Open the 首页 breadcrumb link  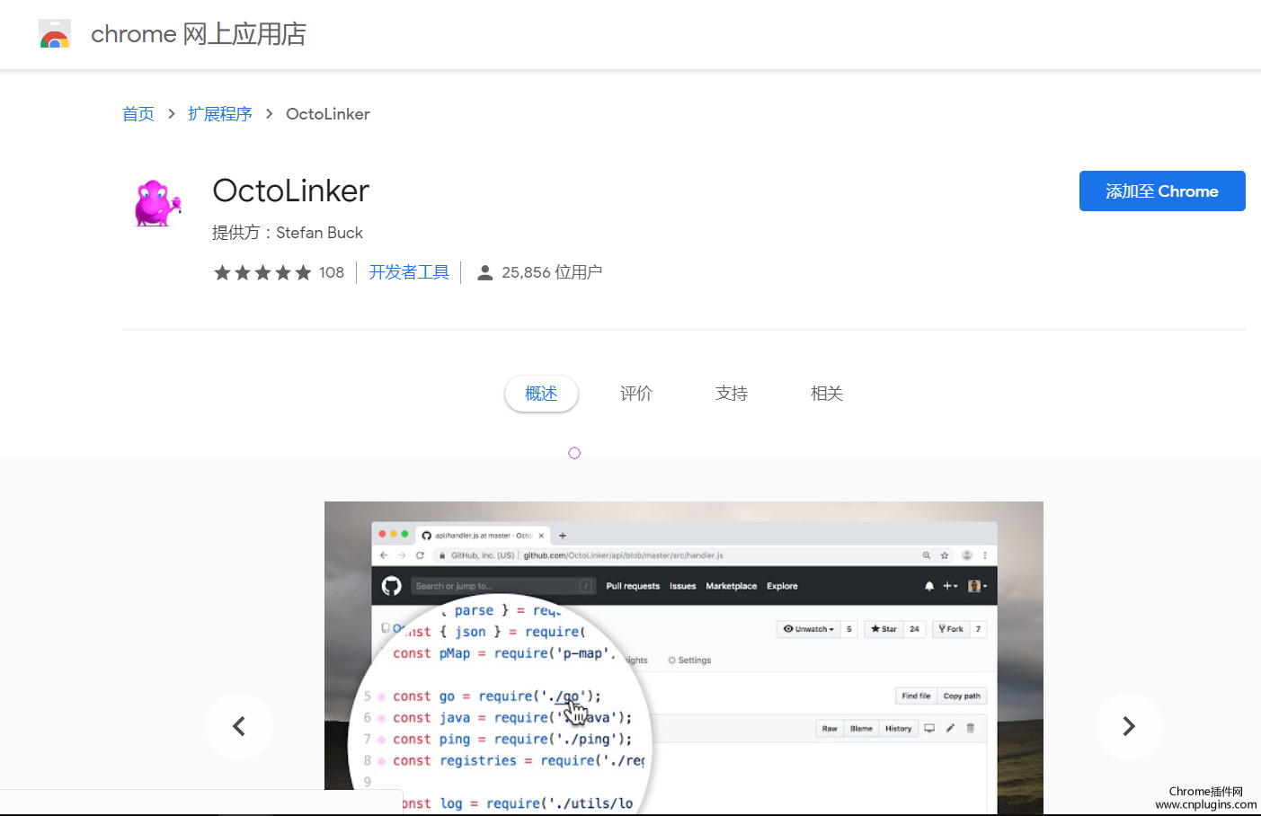click(138, 114)
